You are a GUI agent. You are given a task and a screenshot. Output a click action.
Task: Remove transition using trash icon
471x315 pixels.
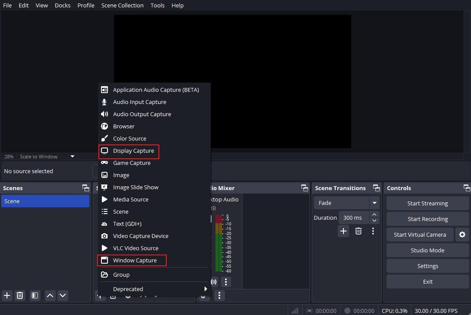pyautogui.click(x=358, y=231)
